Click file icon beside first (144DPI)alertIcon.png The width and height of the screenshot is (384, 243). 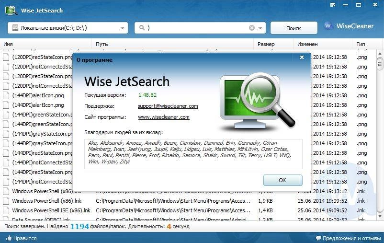(6, 95)
